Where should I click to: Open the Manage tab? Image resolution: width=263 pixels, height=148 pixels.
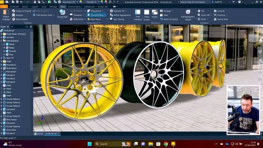(53, 7)
